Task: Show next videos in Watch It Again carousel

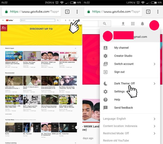Action: [77, 56]
